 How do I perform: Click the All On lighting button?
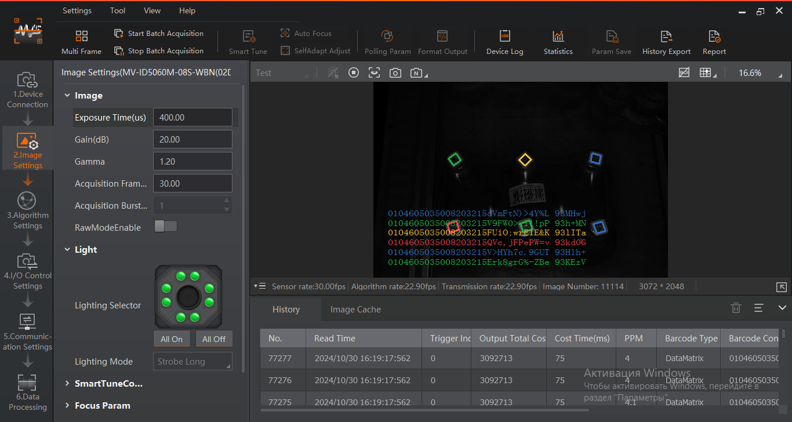tap(172, 339)
